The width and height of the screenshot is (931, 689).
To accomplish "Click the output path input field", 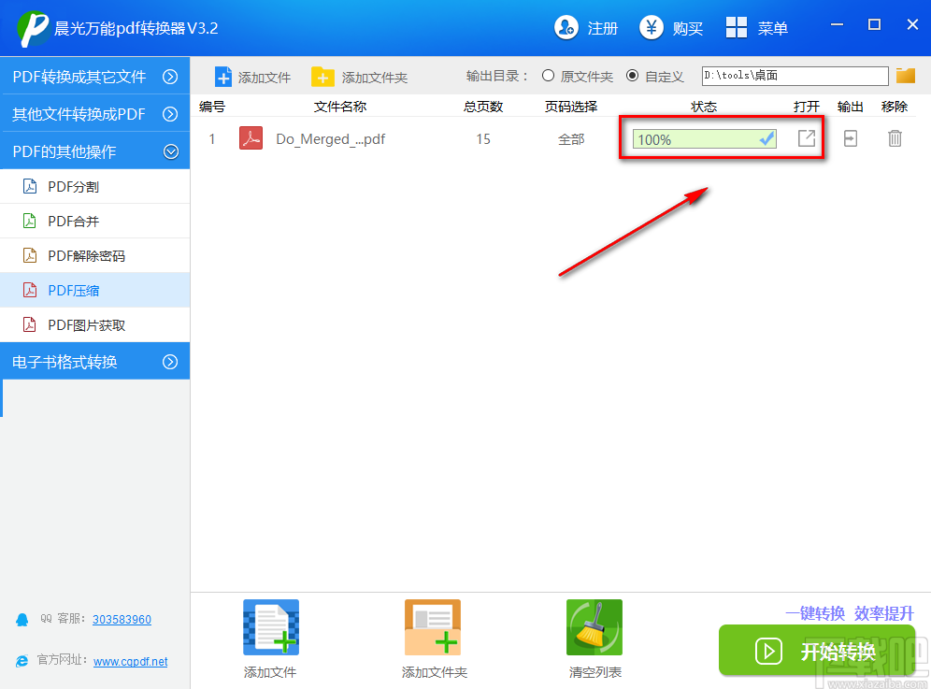I will [x=795, y=76].
